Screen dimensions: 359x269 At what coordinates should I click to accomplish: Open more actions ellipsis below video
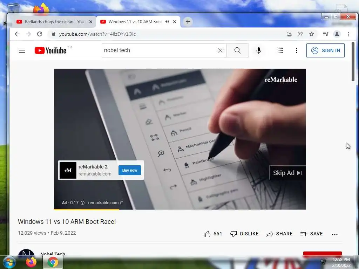point(335,234)
